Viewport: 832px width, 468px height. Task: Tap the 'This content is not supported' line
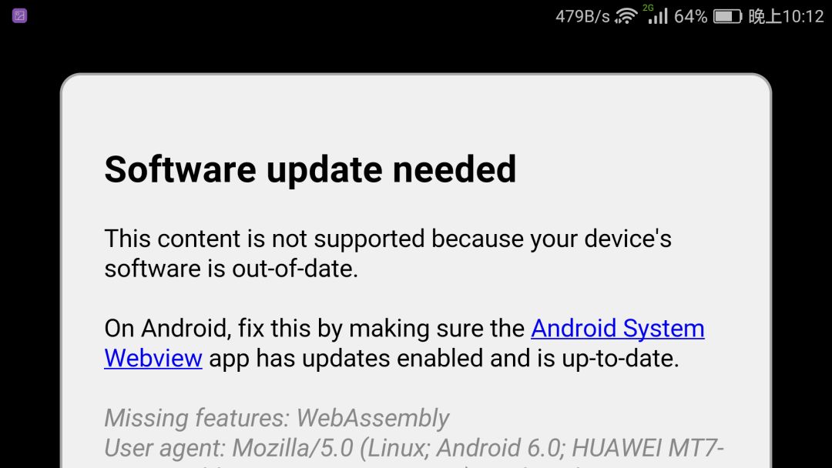387,239
